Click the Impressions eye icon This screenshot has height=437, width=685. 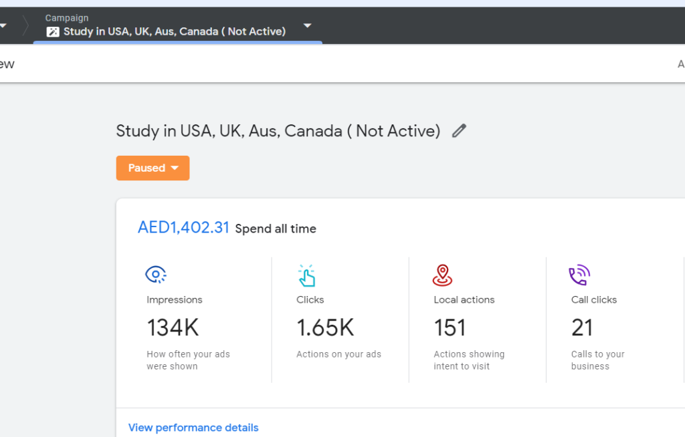pos(156,275)
